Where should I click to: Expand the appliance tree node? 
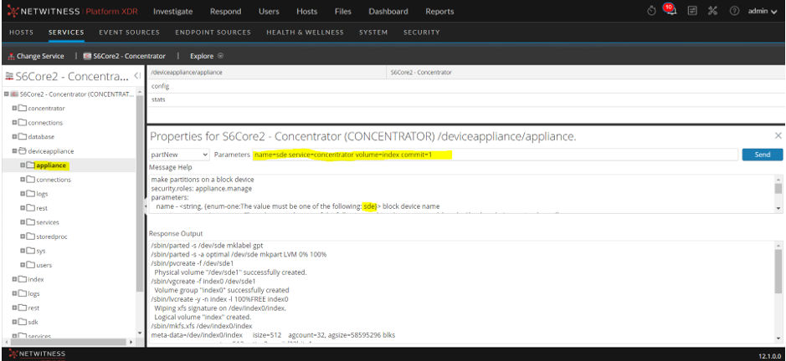pyautogui.click(x=23, y=165)
